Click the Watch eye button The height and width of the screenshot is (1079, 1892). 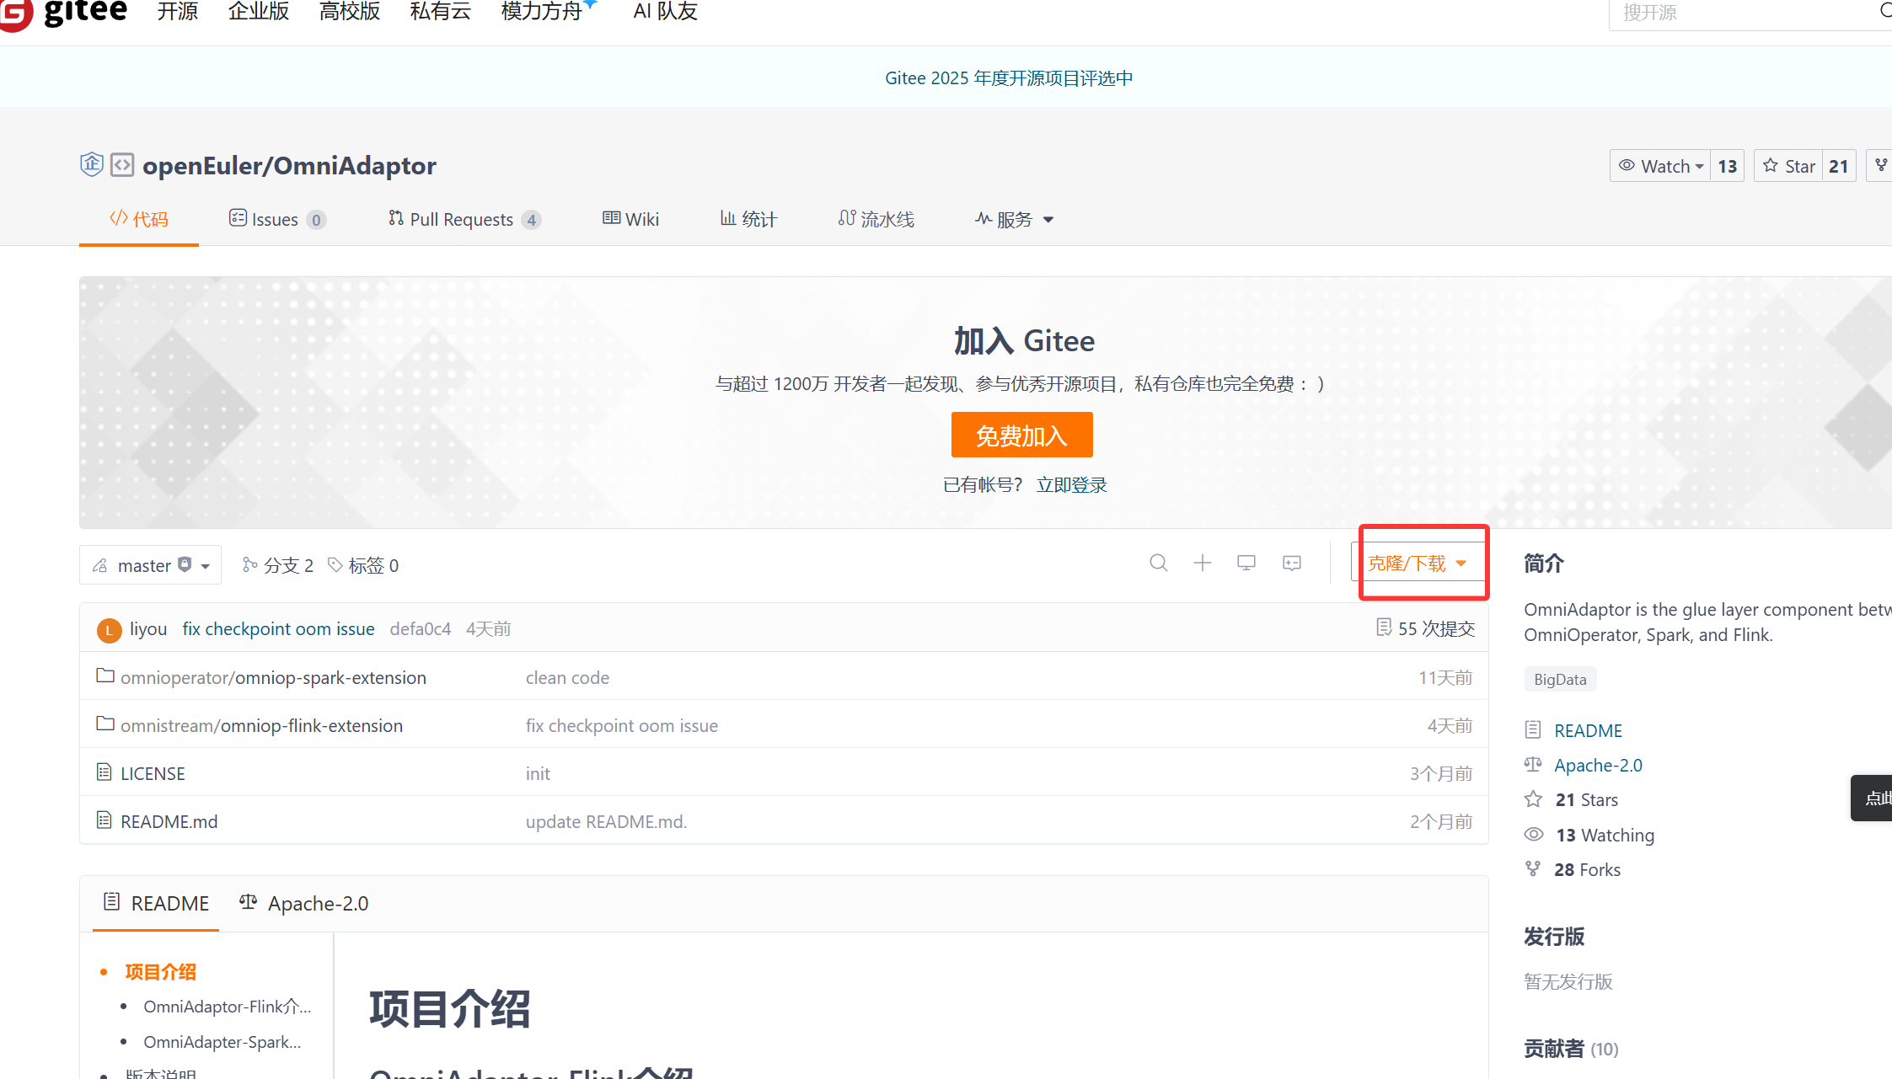1660,166
